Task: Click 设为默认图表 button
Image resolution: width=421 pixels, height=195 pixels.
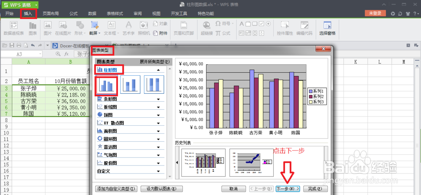Action: [162, 189]
